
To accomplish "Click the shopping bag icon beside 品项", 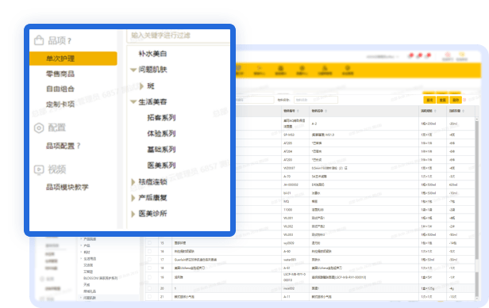I will pyautogui.click(x=39, y=40).
